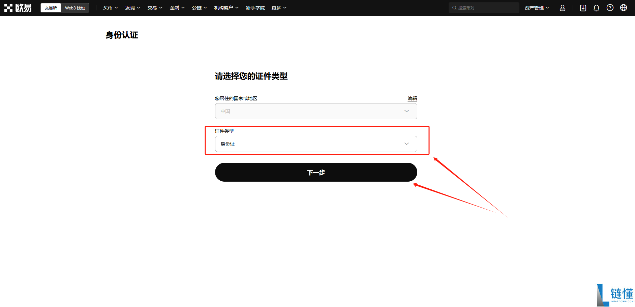Click the 搜索币对 search field
The width and height of the screenshot is (635, 307).
click(484, 8)
